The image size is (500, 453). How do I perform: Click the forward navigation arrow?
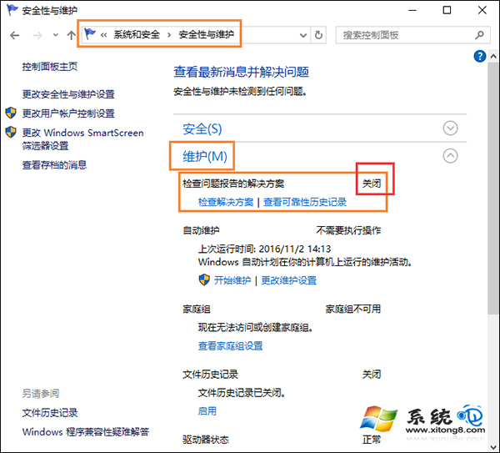pyautogui.click(x=37, y=35)
